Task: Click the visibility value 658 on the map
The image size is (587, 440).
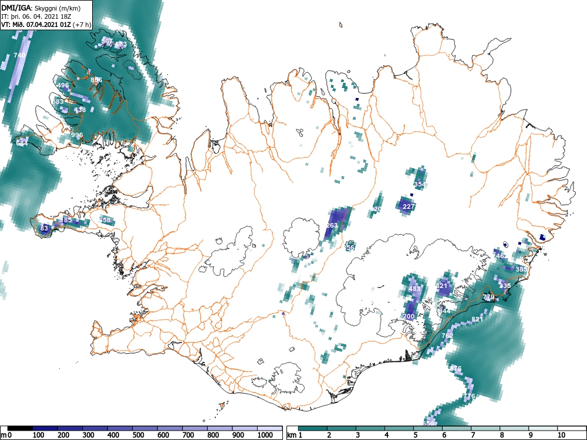Action: (105, 220)
